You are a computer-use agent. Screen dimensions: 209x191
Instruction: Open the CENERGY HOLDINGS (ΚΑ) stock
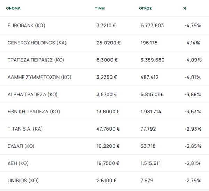pyautogui.click(x=37, y=43)
